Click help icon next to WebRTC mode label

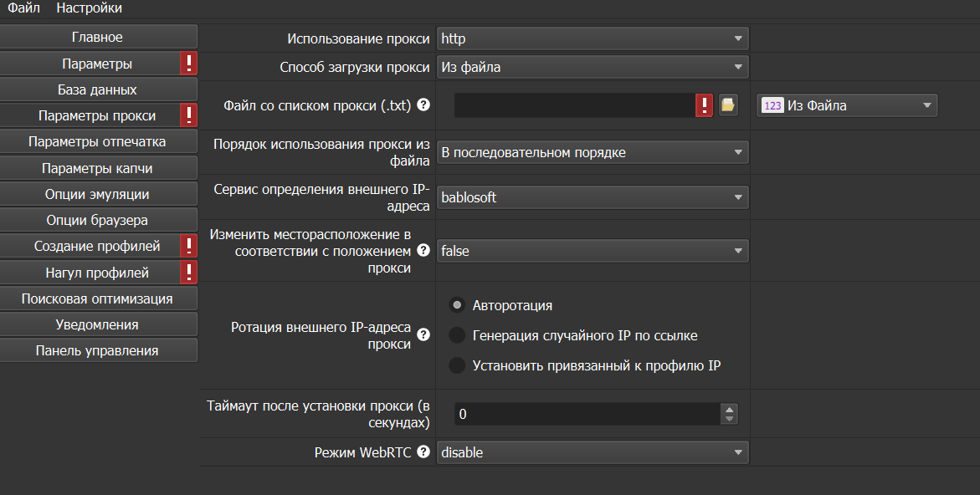[423, 452]
